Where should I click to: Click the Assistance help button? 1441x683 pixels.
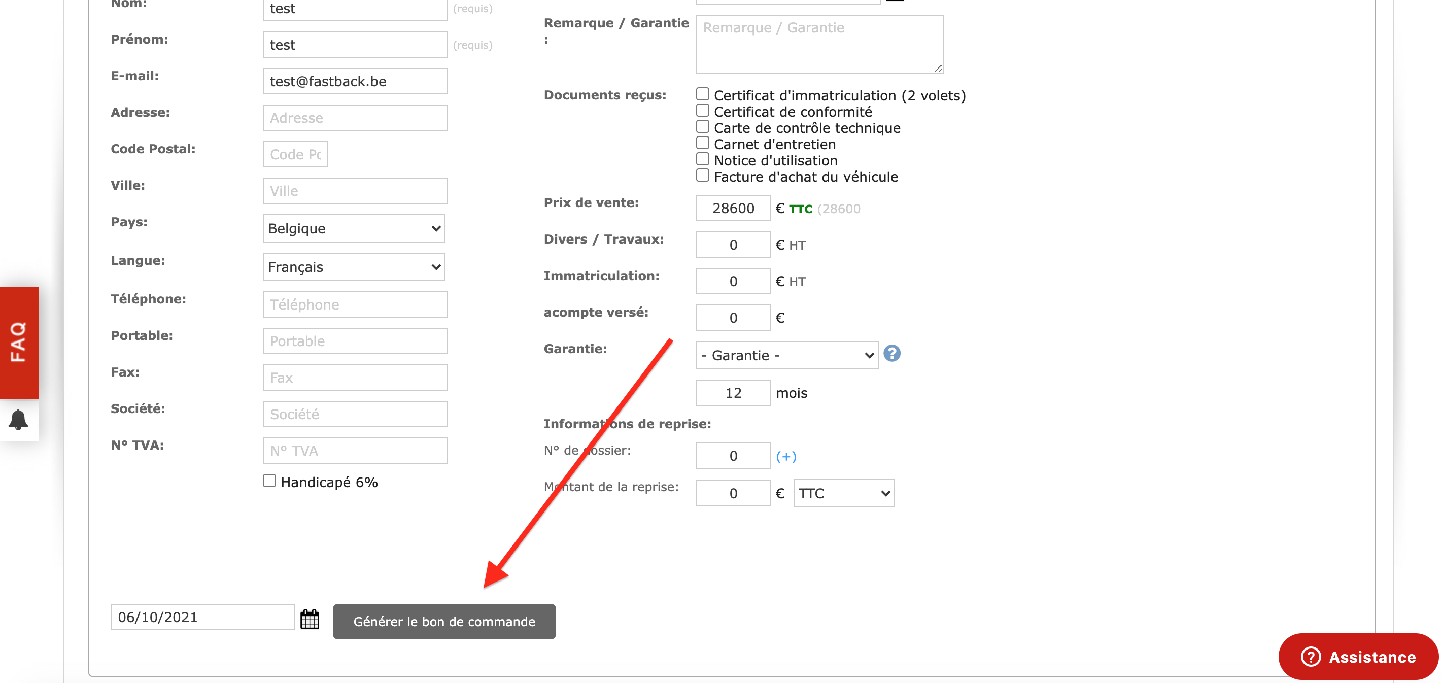click(x=1358, y=656)
